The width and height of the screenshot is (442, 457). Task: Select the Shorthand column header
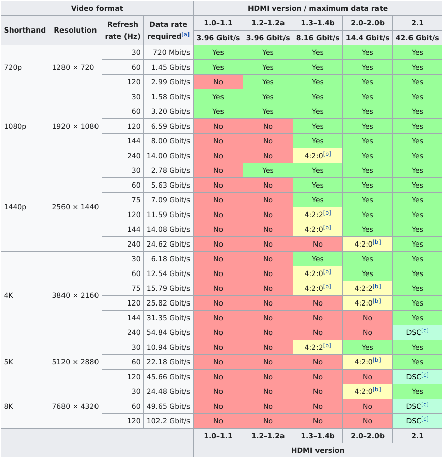(24, 30)
